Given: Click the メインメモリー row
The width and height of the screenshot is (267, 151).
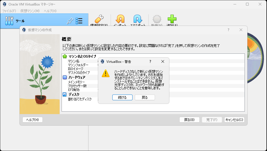Looking at the screenshot, I should click(x=153, y=82).
